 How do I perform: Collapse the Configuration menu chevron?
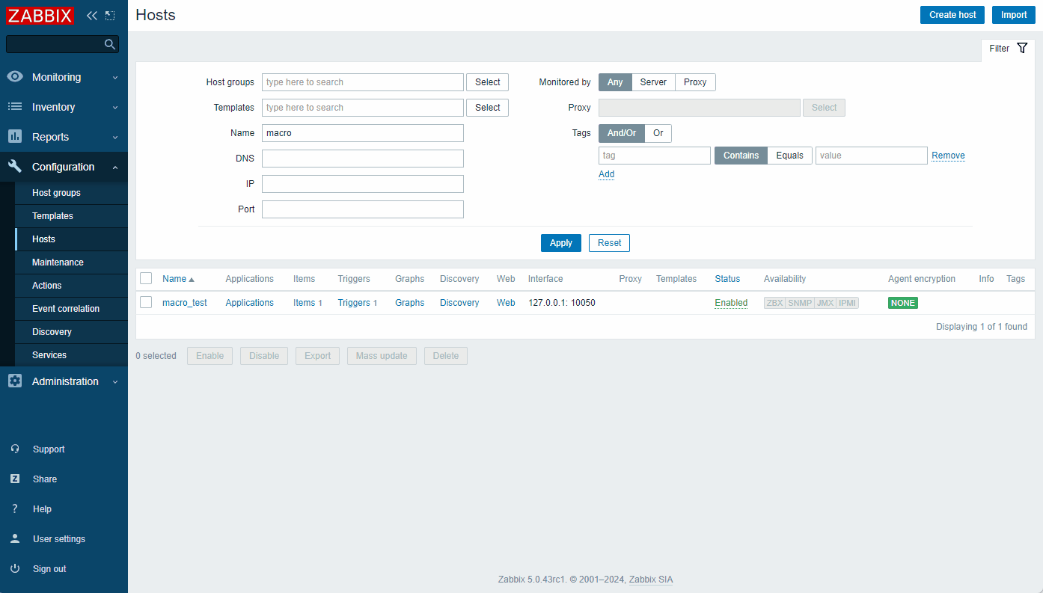(x=115, y=168)
